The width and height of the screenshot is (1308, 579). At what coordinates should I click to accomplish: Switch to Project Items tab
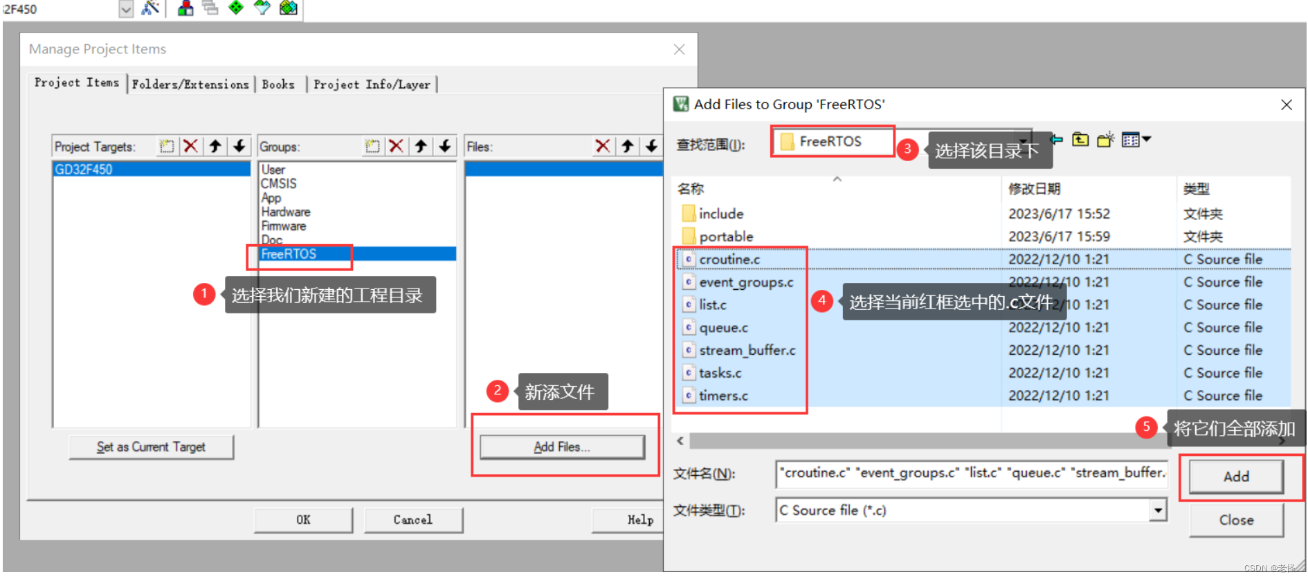click(77, 83)
